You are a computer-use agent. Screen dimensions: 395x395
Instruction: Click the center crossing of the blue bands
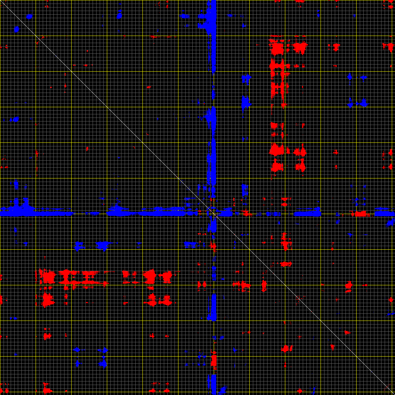click(x=213, y=214)
